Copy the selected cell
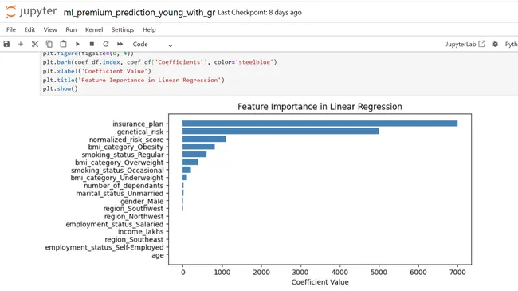The height and width of the screenshot is (291, 518). 49,44
